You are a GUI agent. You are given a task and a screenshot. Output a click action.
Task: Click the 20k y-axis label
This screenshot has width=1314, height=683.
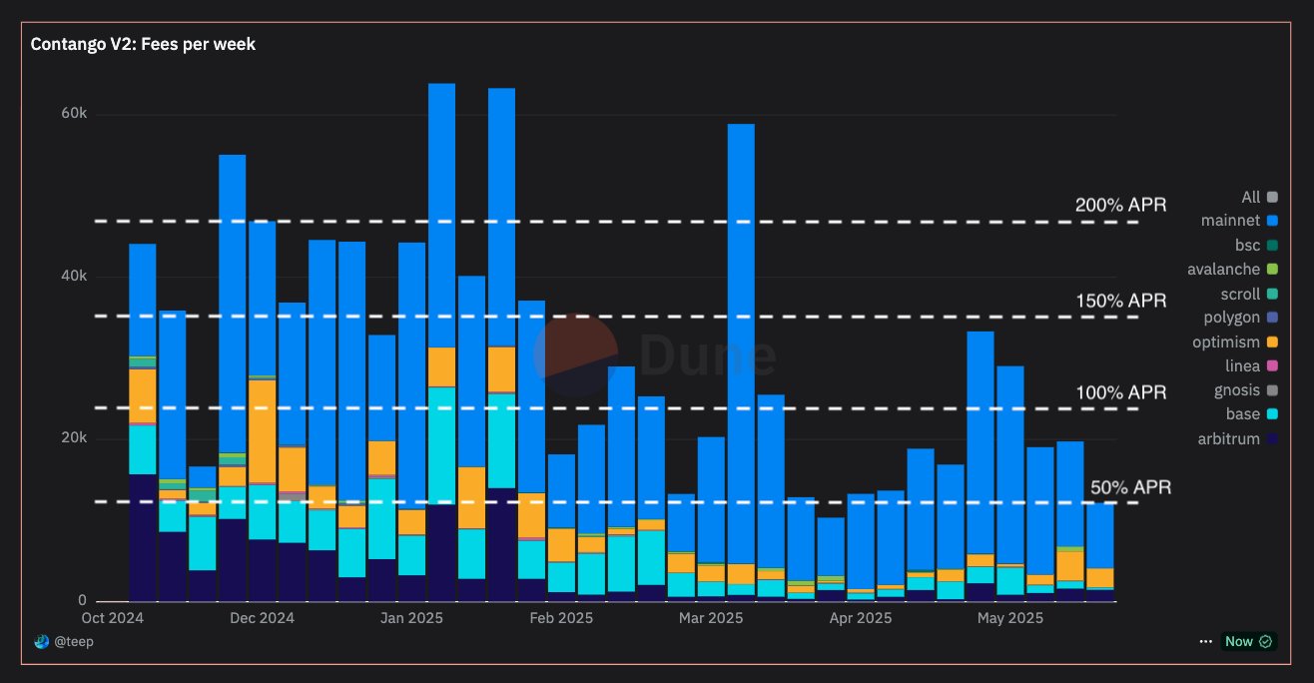click(x=74, y=438)
